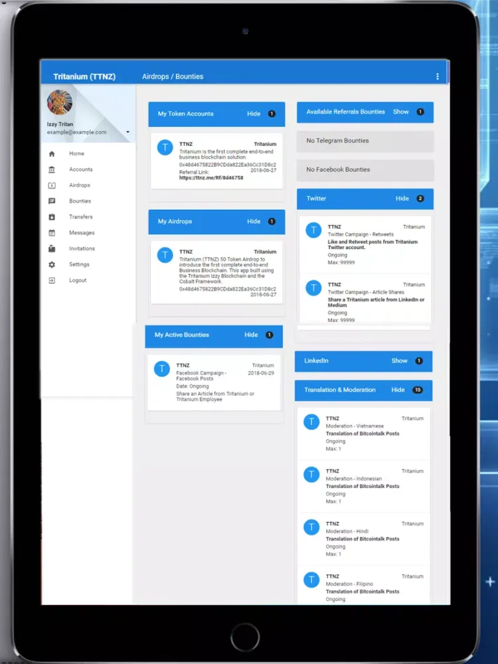The height and width of the screenshot is (664, 498).
Task: Hide the My Active Bounties section
Action: pyautogui.click(x=251, y=335)
